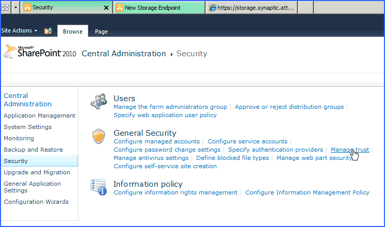Image resolution: width=385 pixels, height=227 pixels.
Task: Click the General Security shield icon
Action: 98,137
